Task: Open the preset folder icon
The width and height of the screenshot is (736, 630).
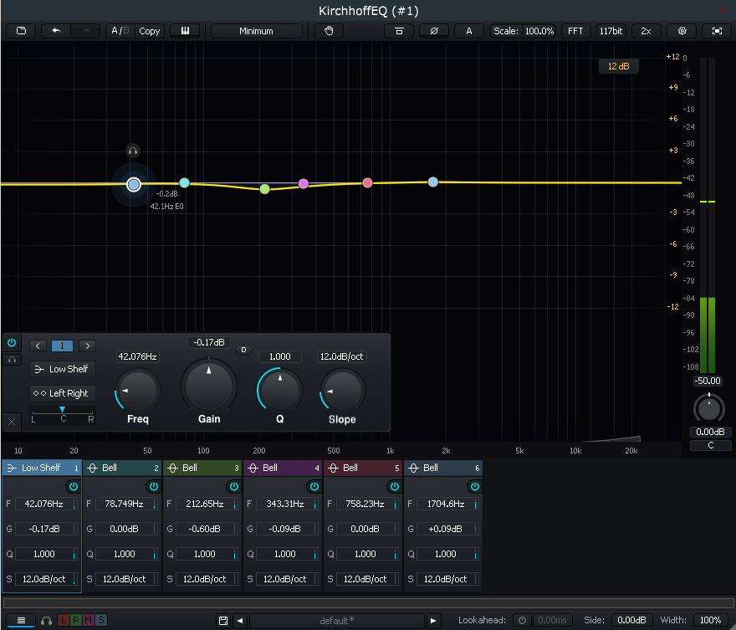Action: click(22, 31)
